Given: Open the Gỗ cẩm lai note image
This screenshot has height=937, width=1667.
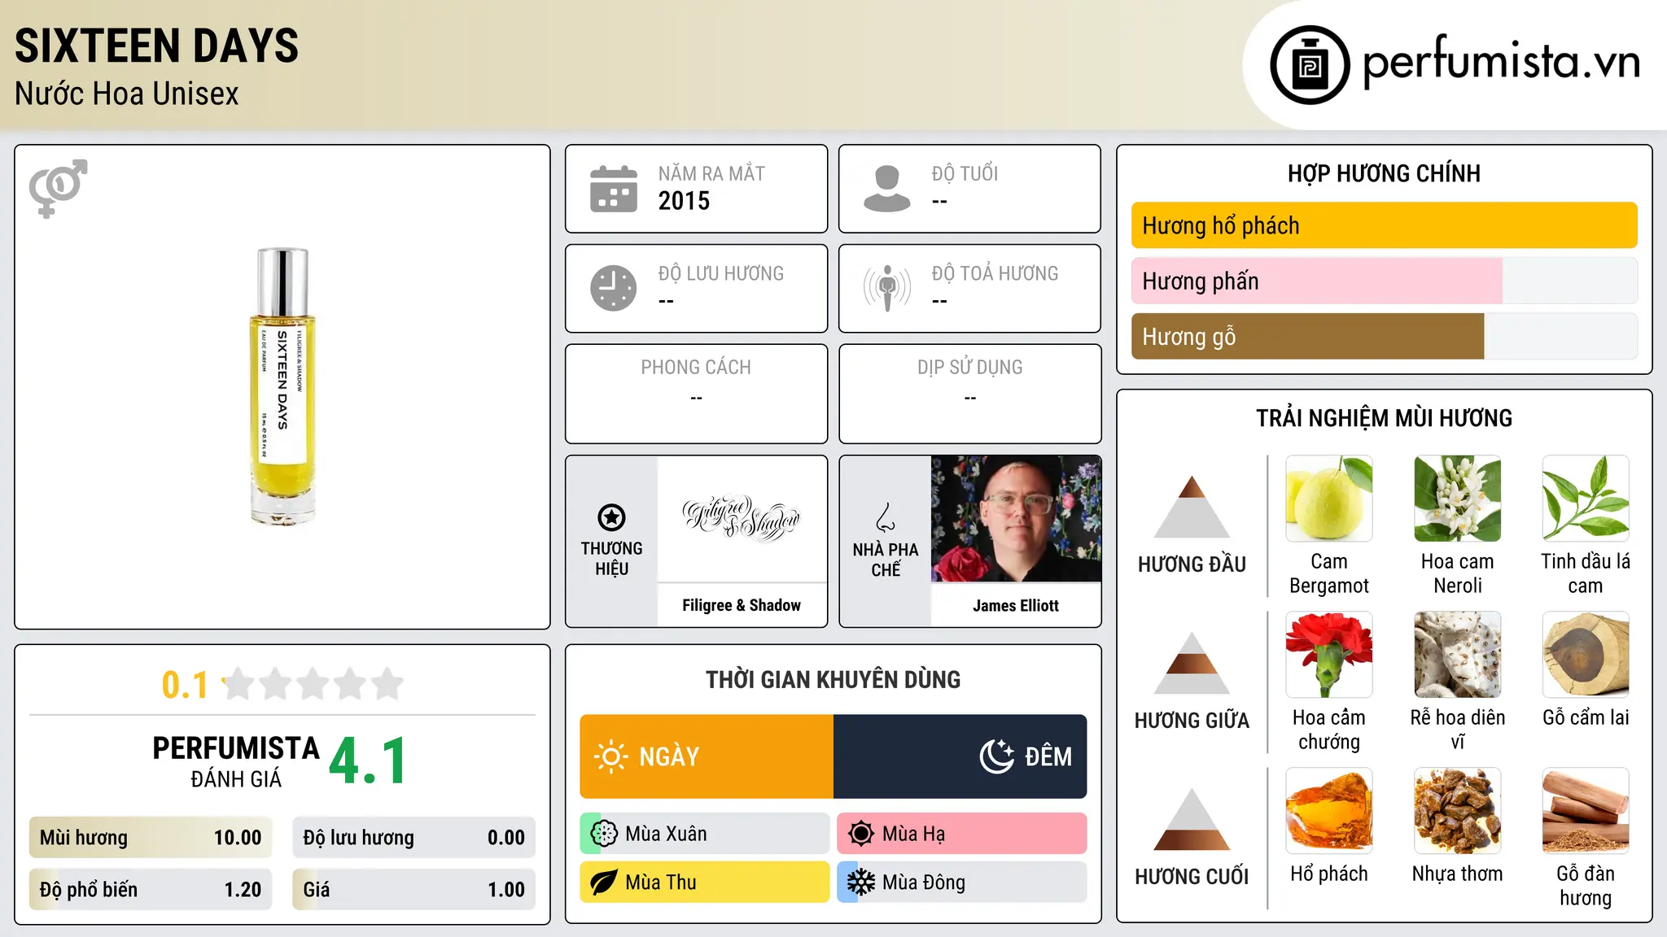Looking at the screenshot, I should pos(1586,655).
